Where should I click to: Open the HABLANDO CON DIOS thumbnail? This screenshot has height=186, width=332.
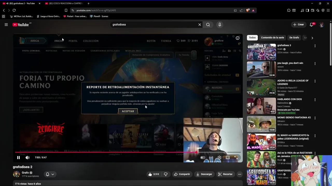[x=261, y=106]
